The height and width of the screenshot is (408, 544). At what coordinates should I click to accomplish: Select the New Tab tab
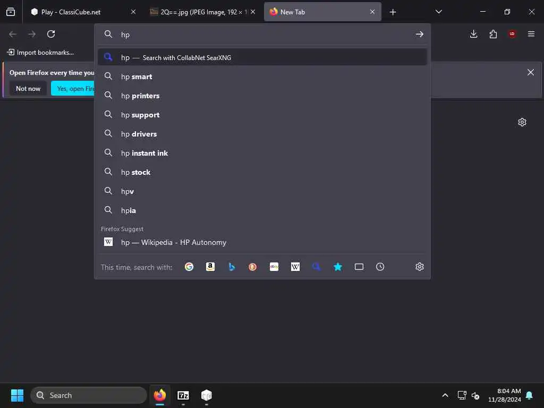coord(322,12)
